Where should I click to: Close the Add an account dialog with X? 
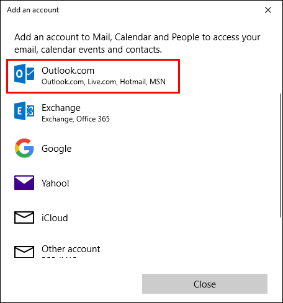[268, 10]
